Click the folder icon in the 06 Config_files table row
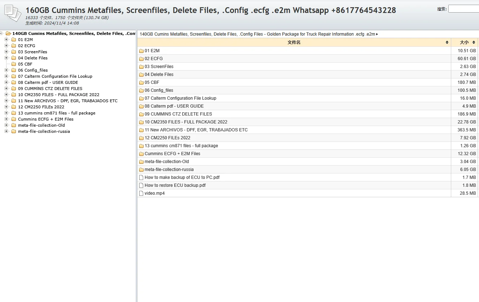Screen dimensions: 479x302 (x=141, y=90)
